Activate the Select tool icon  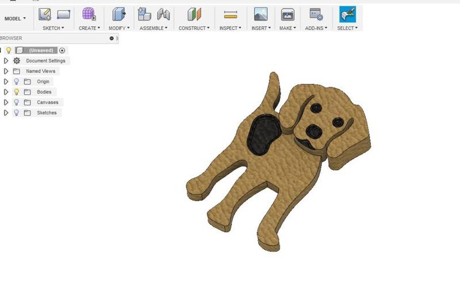(x=348, y=14)
